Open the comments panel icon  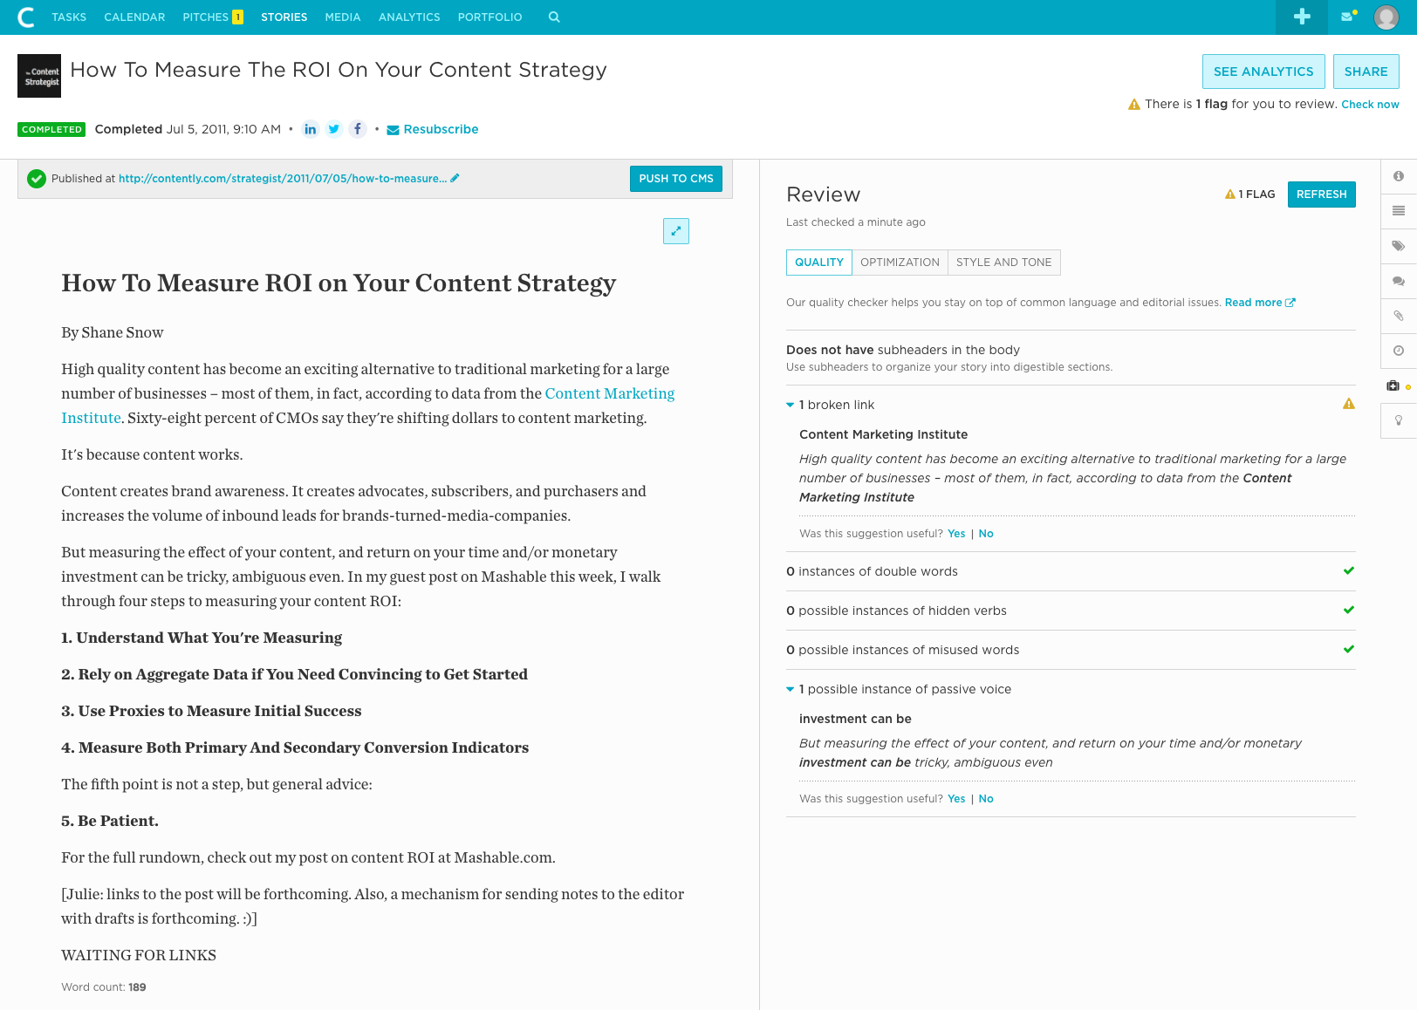[x=1399, y=281]
